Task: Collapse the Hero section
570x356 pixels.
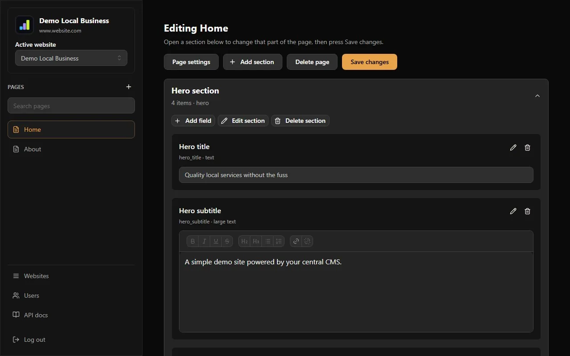Action: [x=537, y=96]
